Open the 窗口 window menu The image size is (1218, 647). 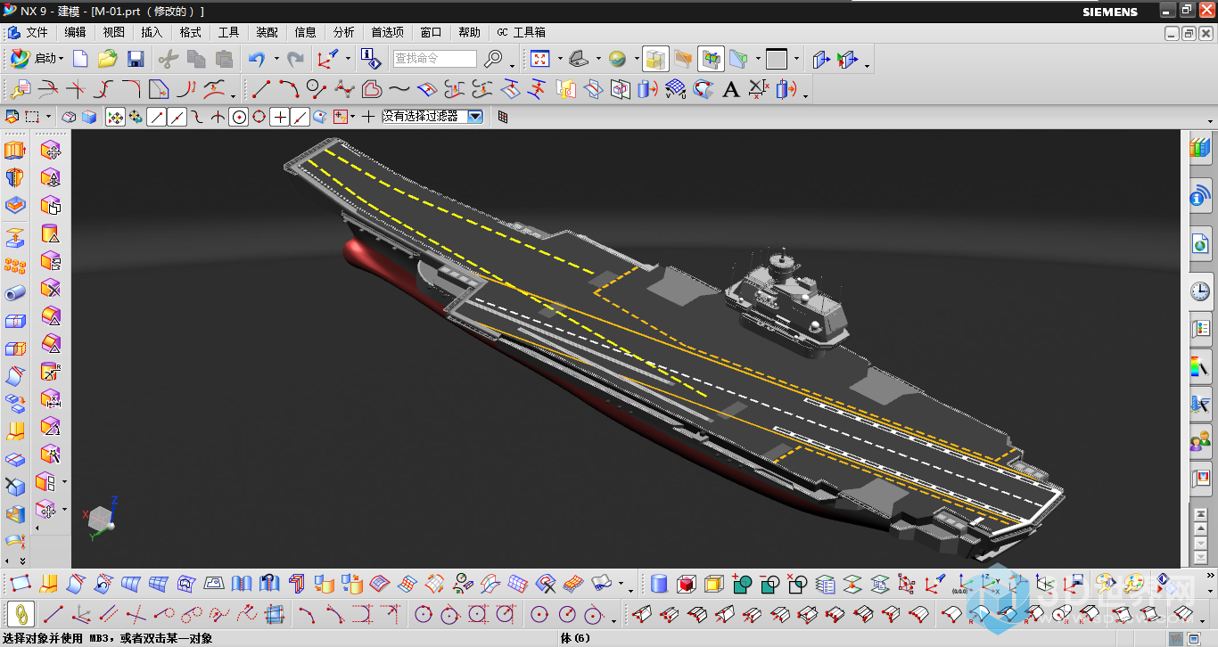[x=431, y=32]
